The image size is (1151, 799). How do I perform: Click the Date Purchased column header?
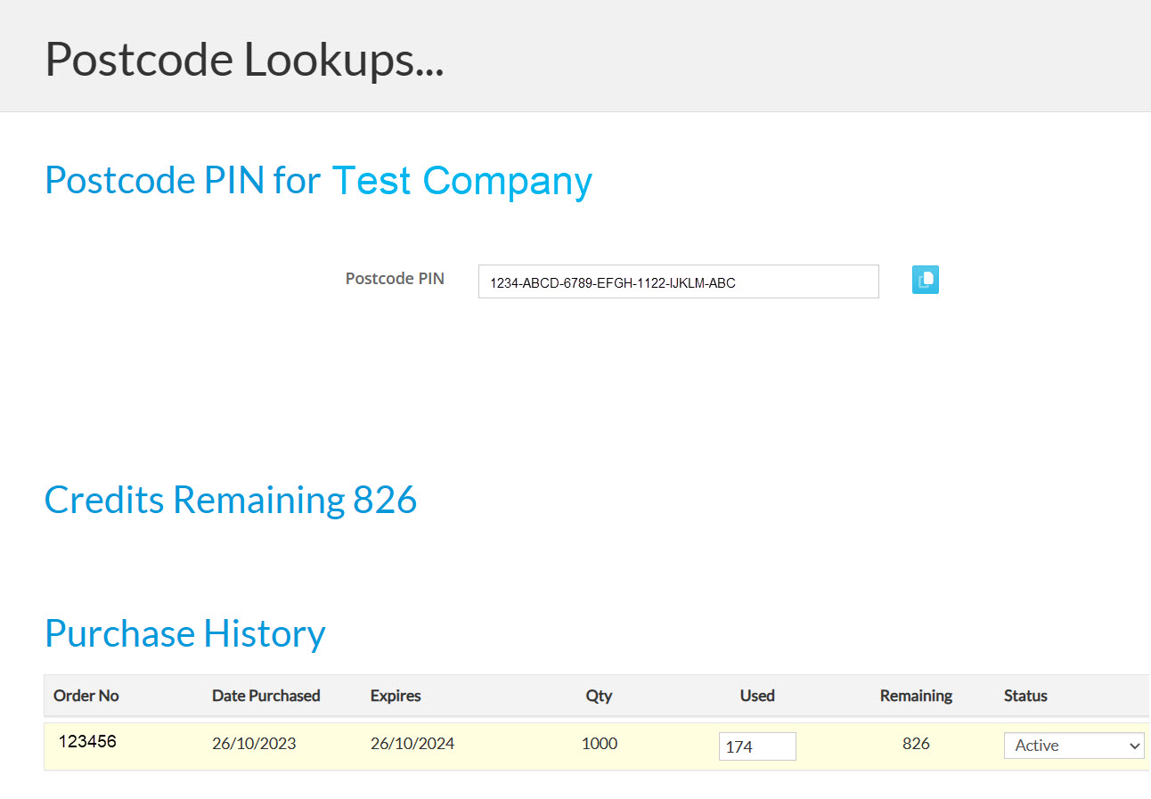coord(265,696)
